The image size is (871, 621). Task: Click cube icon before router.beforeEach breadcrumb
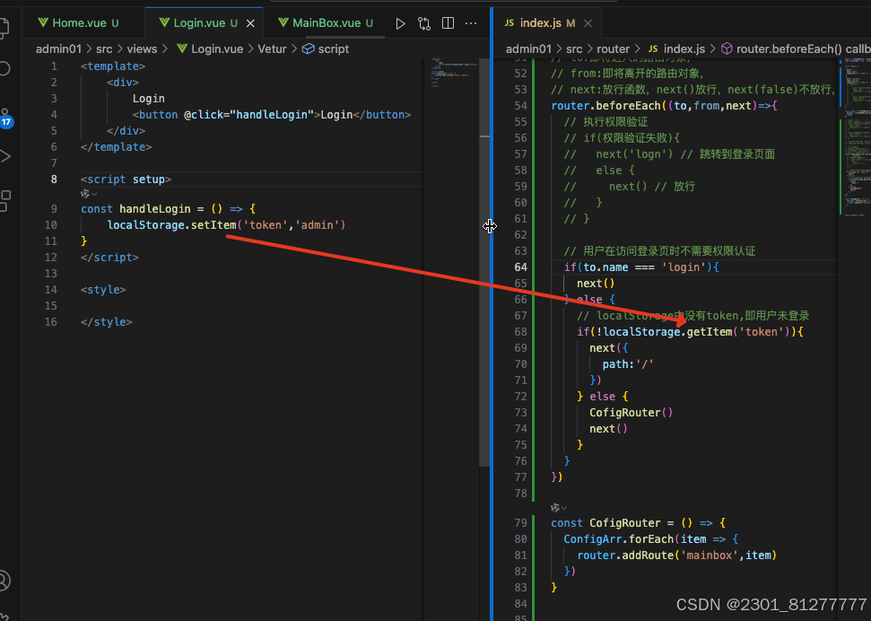point(726,49)
